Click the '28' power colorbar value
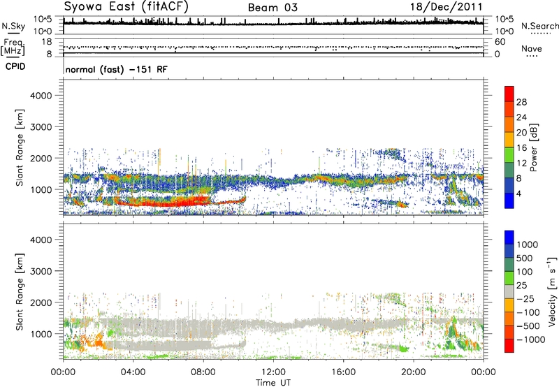Viewport: 559px width, 387px height. coord(521,102)
